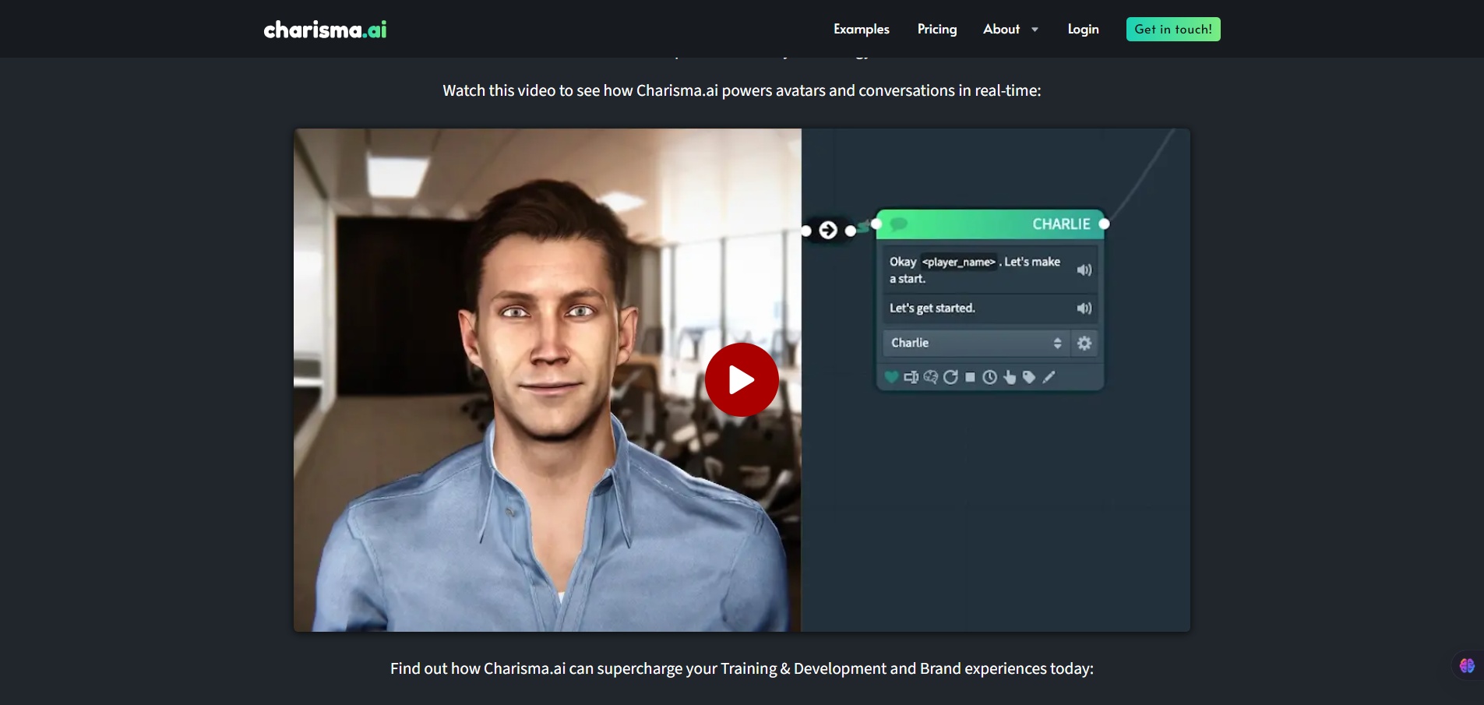Click the speech bubble icon in CHARLIE header
Screen dimensions: 1484x705
coord(899,224)
